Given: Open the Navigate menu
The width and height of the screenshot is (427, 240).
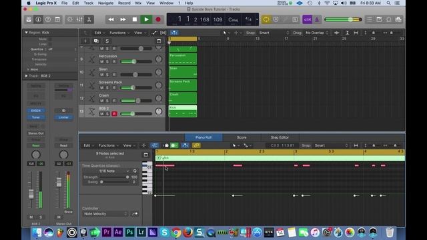Looking at the screenshot, I should point(105,3).
